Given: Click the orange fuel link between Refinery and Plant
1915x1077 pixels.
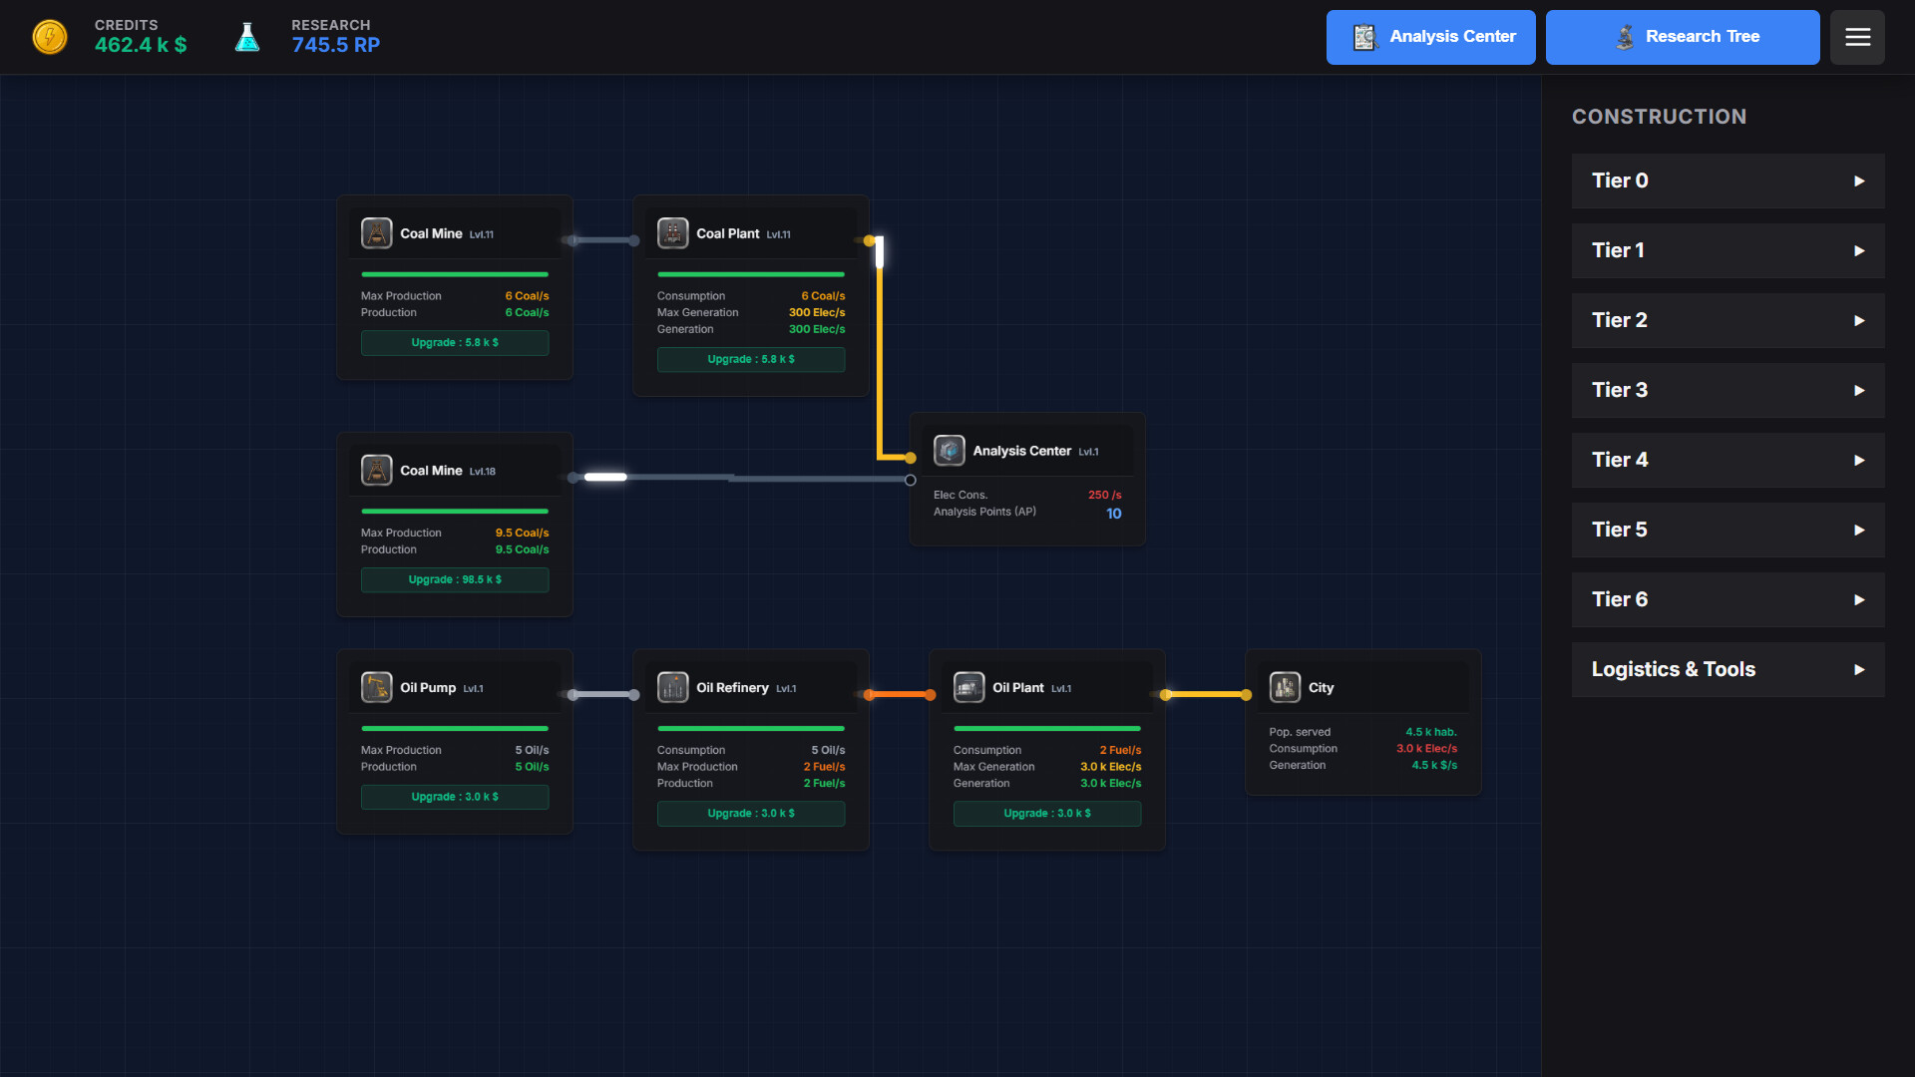Looking at the screenshot, I should [x=900, y=695].
